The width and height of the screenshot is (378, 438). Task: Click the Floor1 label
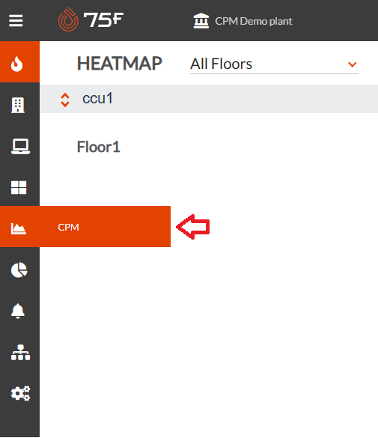(x=99, y=147)
